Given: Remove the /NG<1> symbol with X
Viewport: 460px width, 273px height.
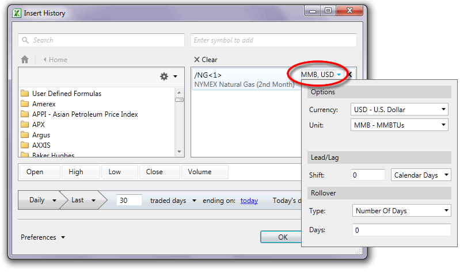Looking at the screenshot, I should pyautogui.click(x=349, y=75).
